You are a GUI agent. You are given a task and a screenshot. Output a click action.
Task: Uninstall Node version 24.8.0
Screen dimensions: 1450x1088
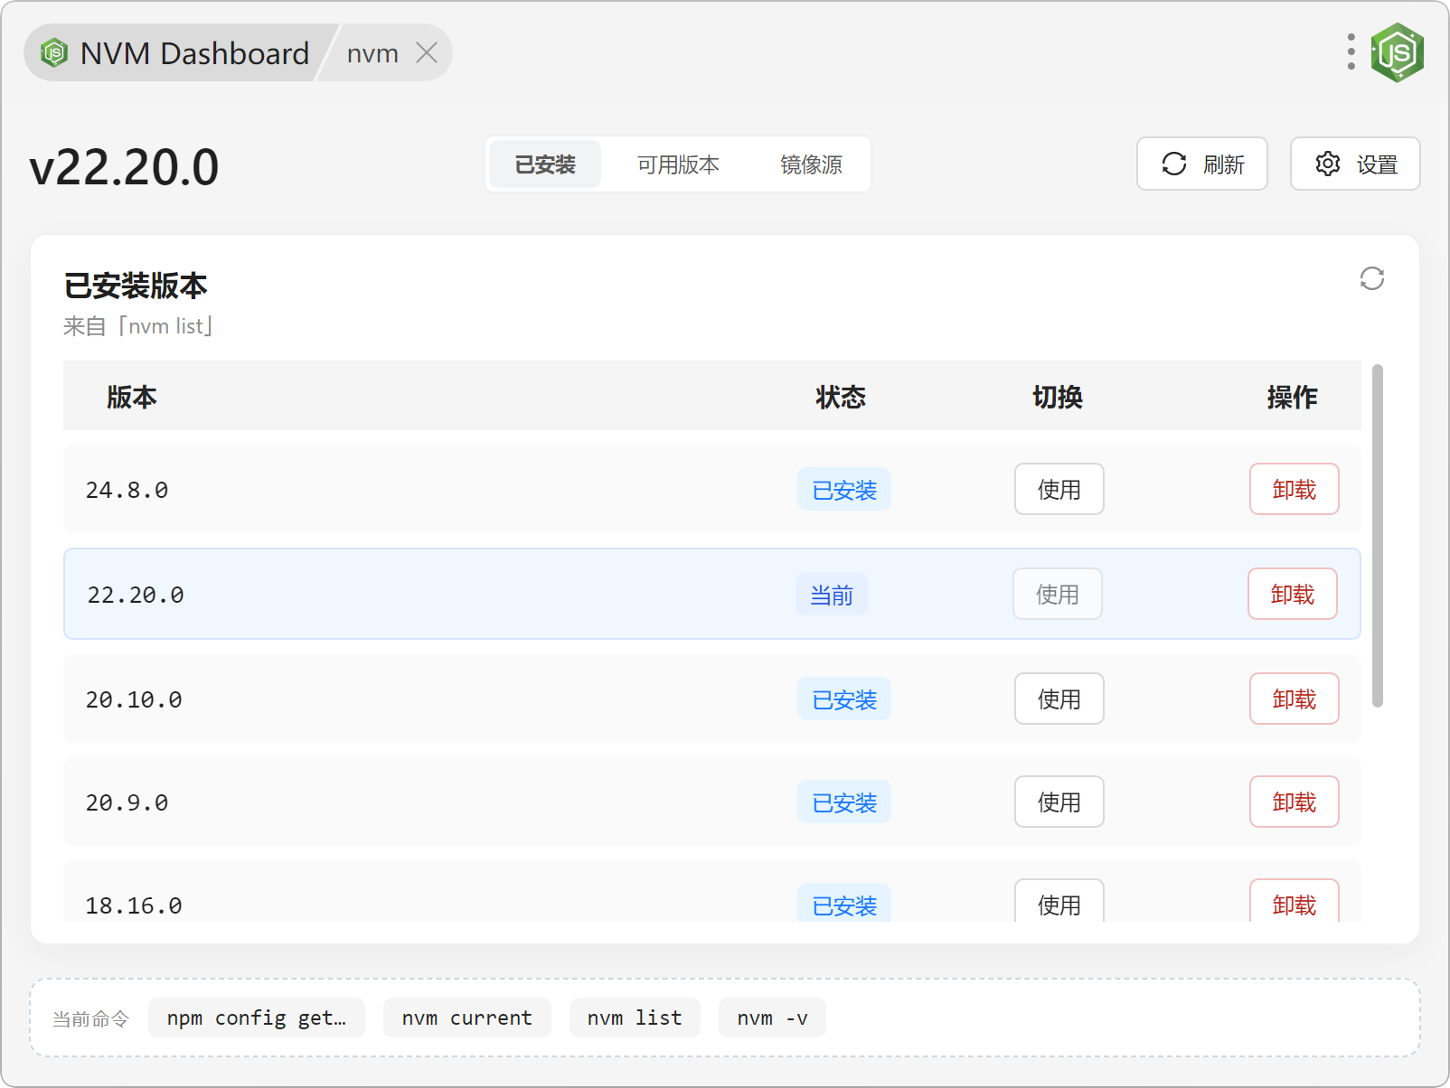tap(1294, 489)
